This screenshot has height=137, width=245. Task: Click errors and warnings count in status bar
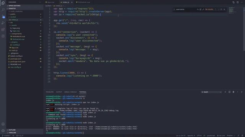(x=20, y=135)
